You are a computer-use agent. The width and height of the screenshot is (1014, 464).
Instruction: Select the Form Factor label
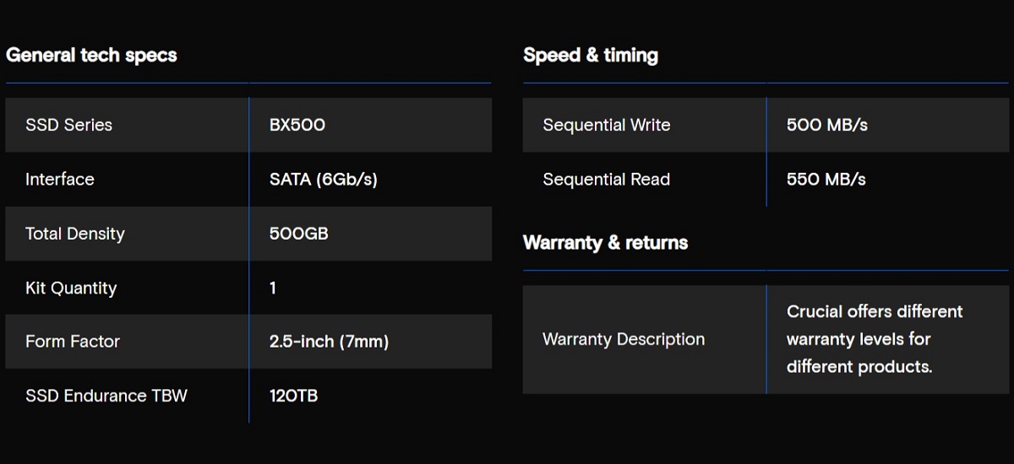pyautogui.click(x=73, y=342)
